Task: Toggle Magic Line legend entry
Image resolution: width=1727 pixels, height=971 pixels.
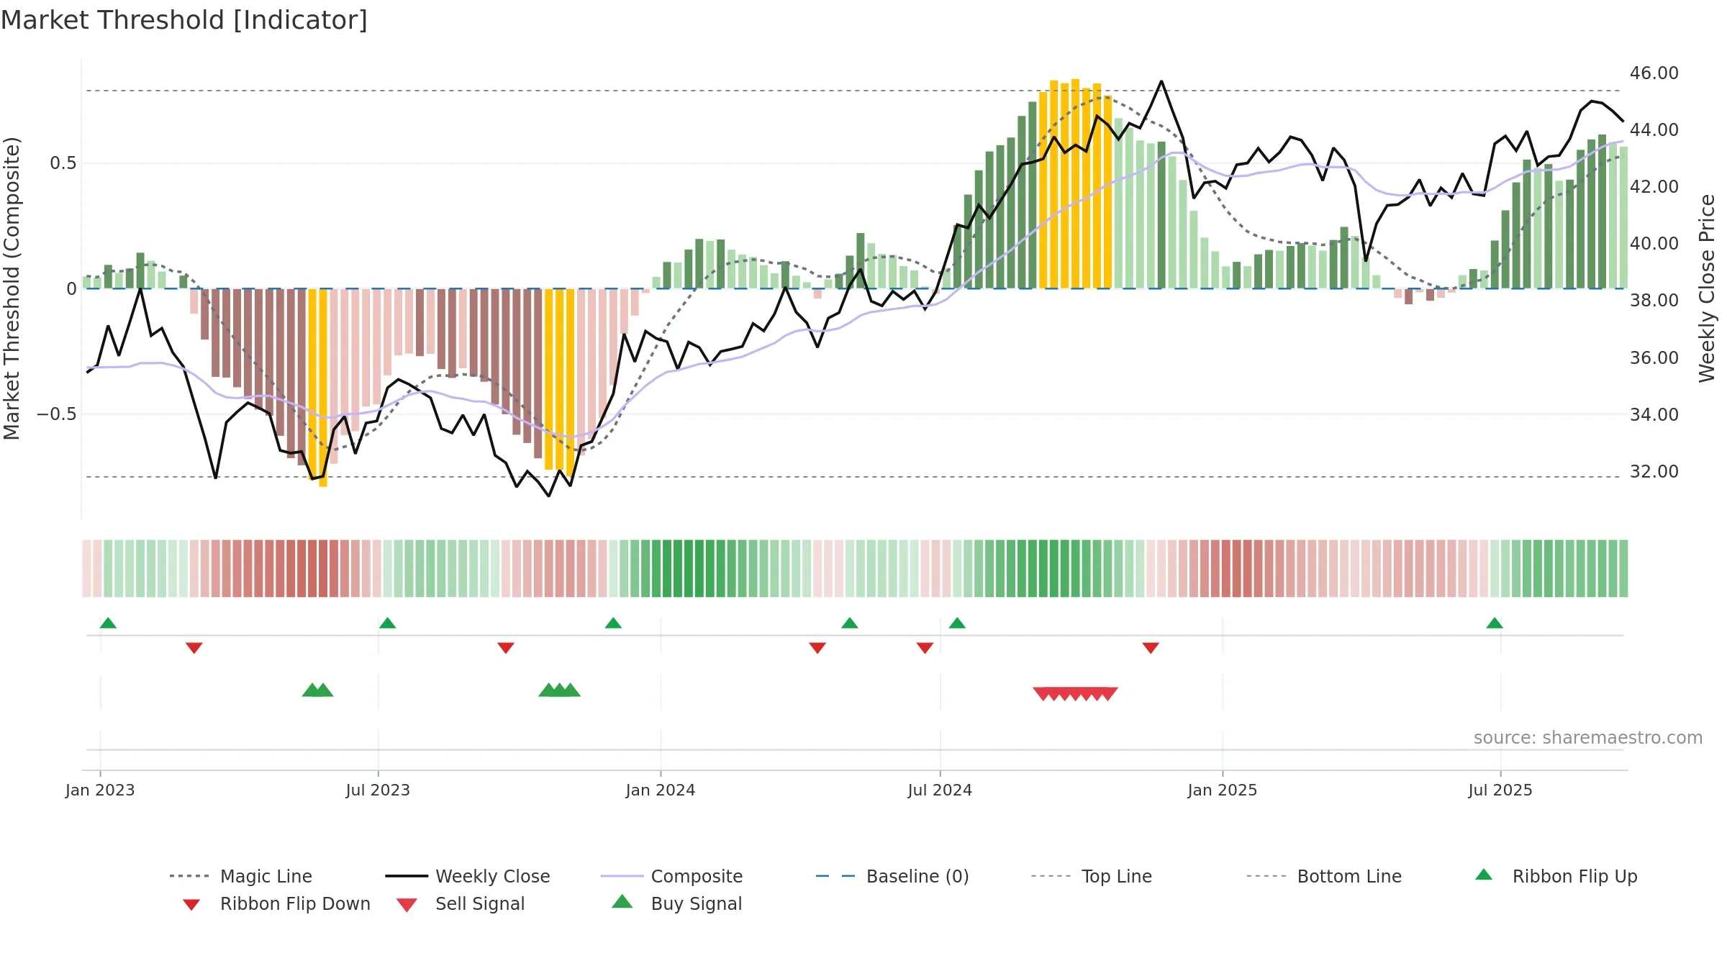Action: coord(241,876)
